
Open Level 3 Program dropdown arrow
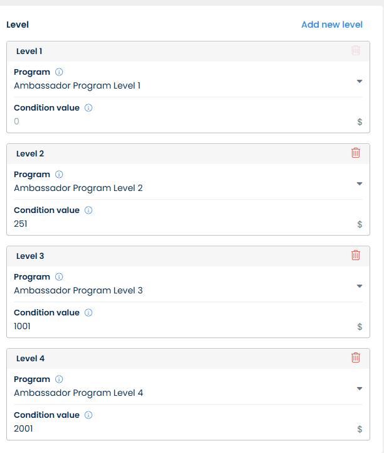click(360, 286)
